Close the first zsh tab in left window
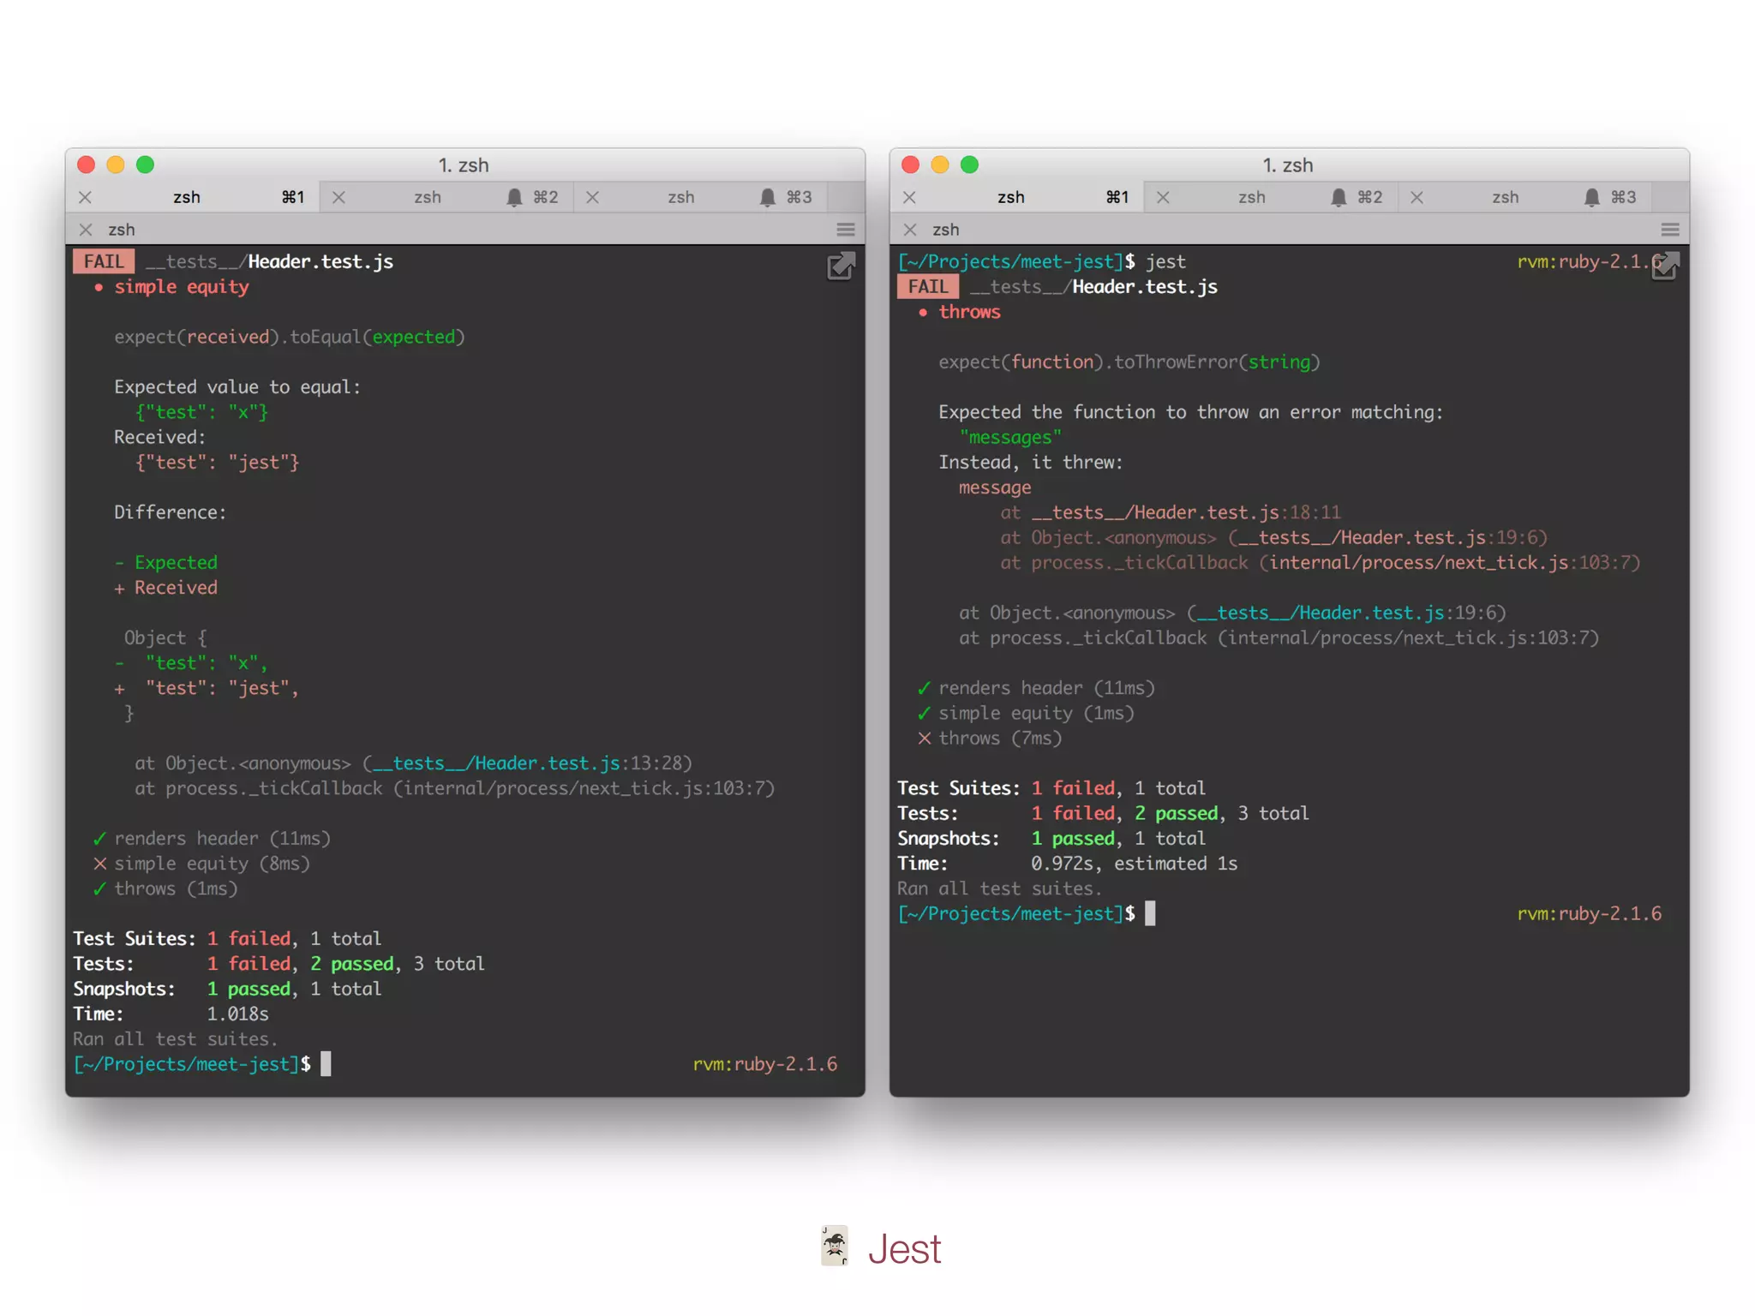Screen dimensions: 1755x1316 click(86, 198)
